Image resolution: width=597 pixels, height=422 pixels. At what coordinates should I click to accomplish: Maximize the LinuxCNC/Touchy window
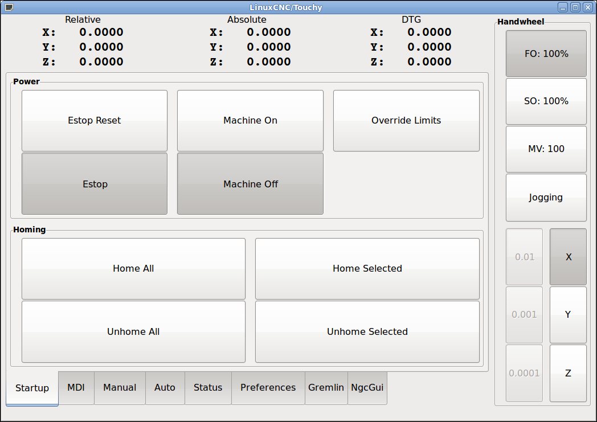pyautogui.click(x=575, y=7)
